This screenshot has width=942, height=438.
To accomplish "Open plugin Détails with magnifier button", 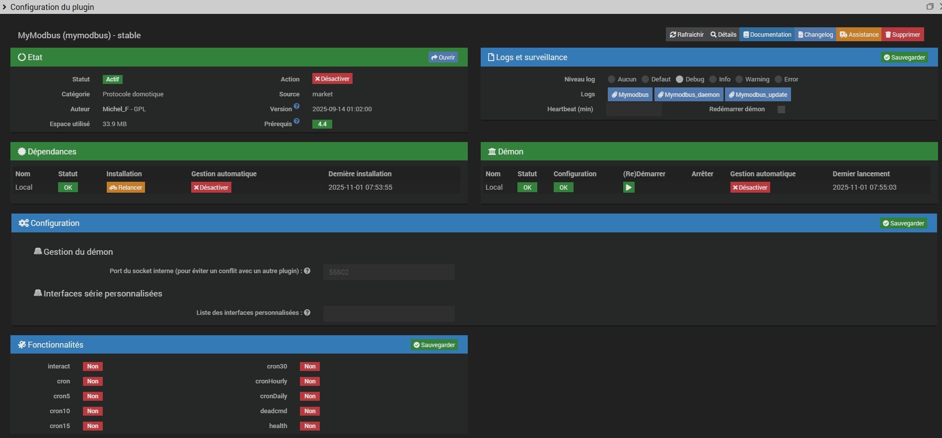I will tap(724, 34).
